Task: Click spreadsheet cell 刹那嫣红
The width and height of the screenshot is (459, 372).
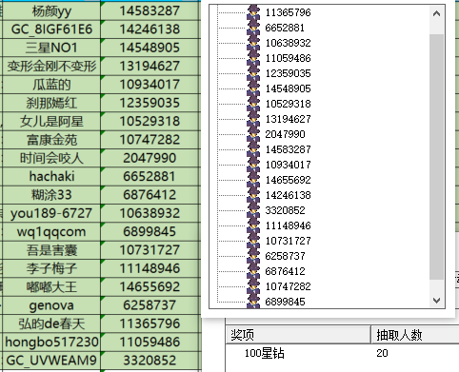Action: coord(51,103)
